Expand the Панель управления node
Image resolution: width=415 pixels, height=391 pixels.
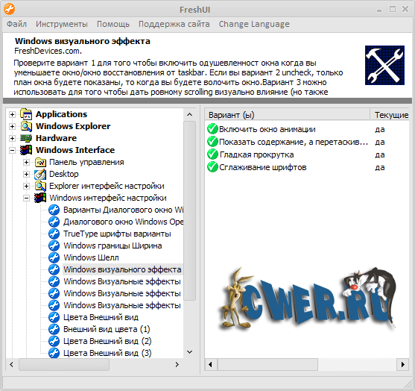(26, 162)
